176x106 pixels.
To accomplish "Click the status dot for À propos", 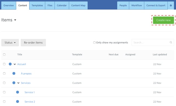I will click(x=14, y=74).
